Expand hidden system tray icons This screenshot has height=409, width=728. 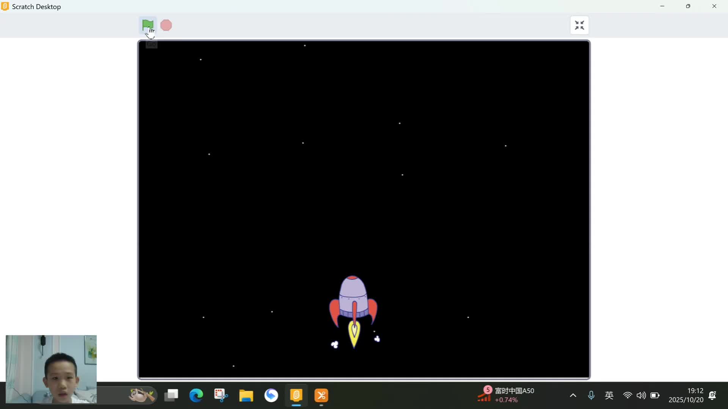pyautogui.click(x=573, y=395)
